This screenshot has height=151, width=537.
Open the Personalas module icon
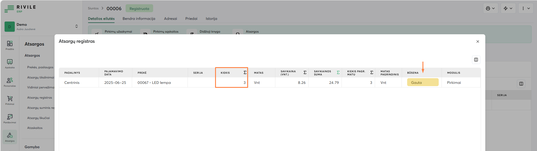click(10, 82)
